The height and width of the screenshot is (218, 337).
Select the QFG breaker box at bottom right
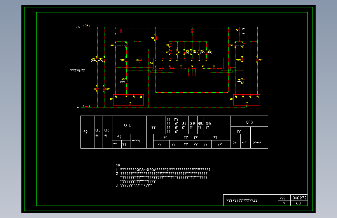pos(246,100)
